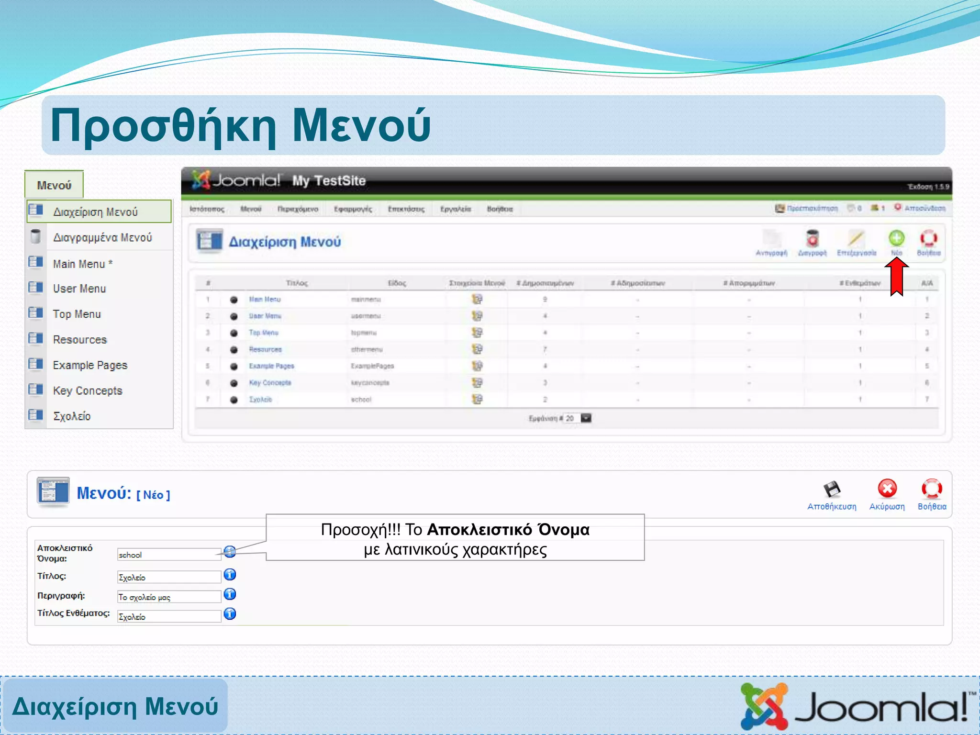This screenshot has height=735, width=980.
Task: Expand the Επεκτάσεις menu in top bar
Action: click(x=406, y=209)
